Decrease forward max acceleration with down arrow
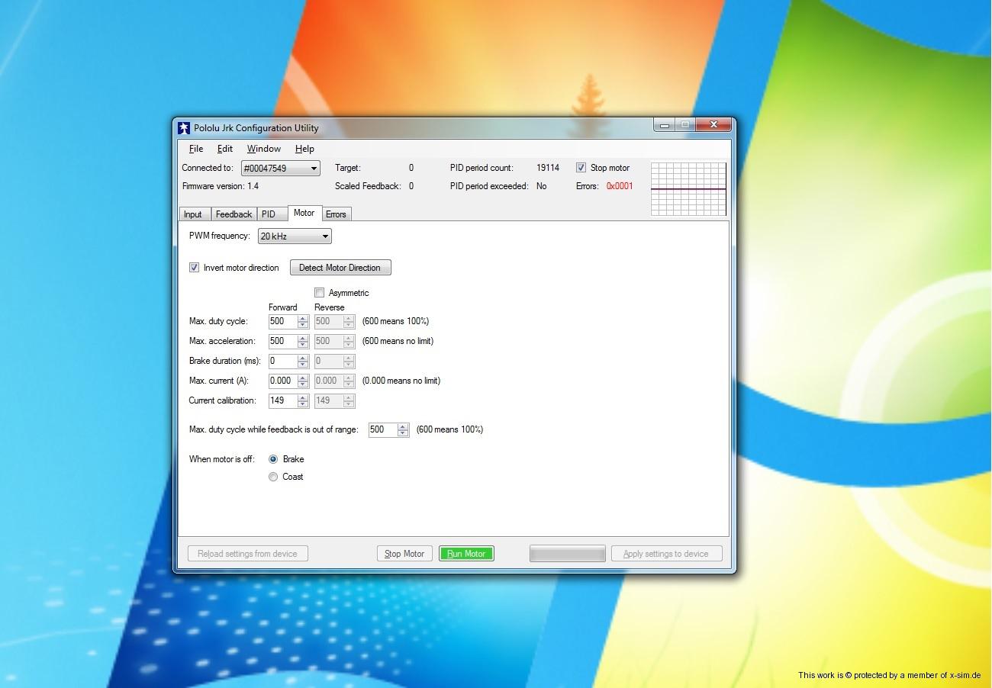The width and height of the screenshot is (992, 688). [x=303, y=345]
